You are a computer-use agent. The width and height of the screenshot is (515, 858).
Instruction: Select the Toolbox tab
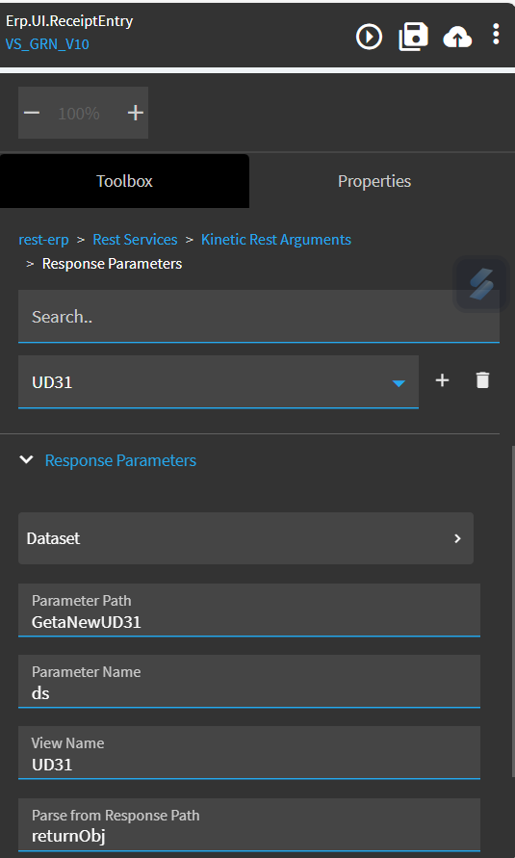click(x=124, y=181)
